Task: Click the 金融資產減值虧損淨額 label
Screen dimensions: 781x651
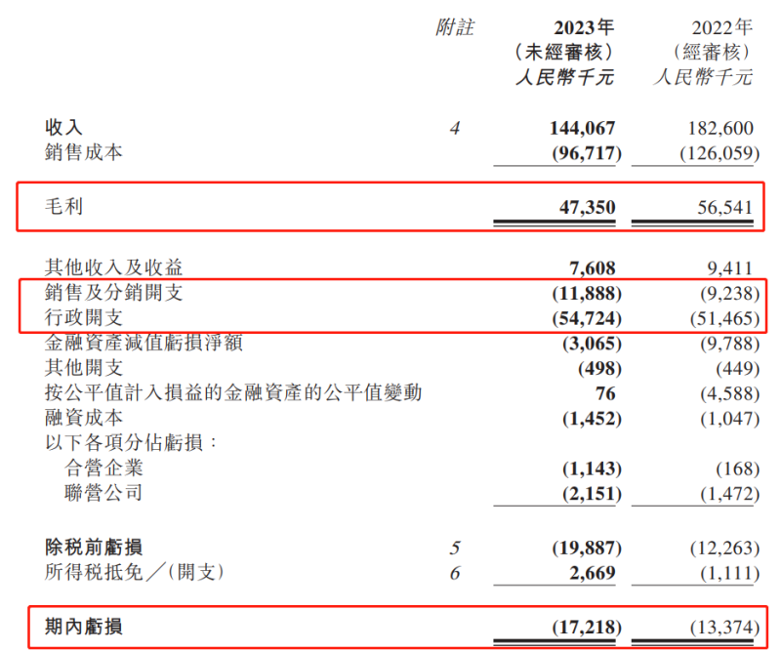Action: [x=144, y=343]
